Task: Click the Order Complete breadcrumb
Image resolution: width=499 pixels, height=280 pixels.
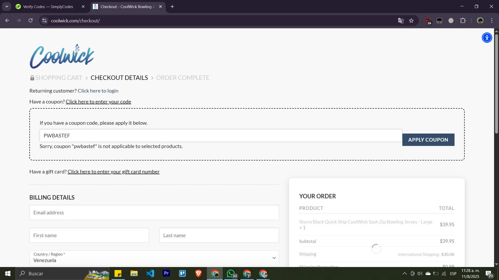Action: click(183, 78)
